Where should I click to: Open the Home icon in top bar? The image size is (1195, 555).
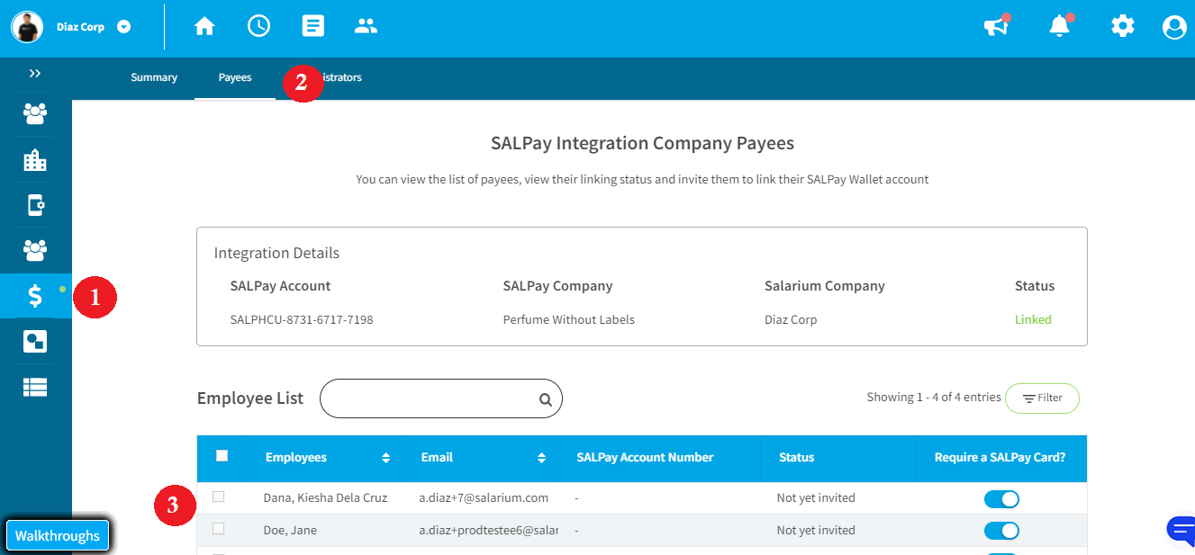point(204,26)
